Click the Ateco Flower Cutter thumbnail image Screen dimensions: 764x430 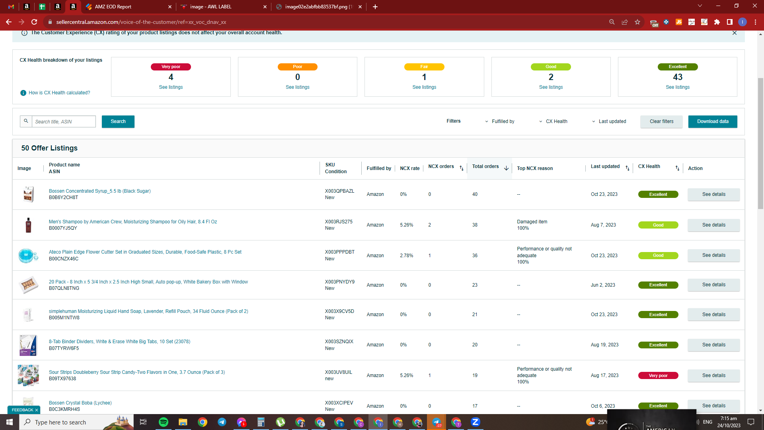28,255
